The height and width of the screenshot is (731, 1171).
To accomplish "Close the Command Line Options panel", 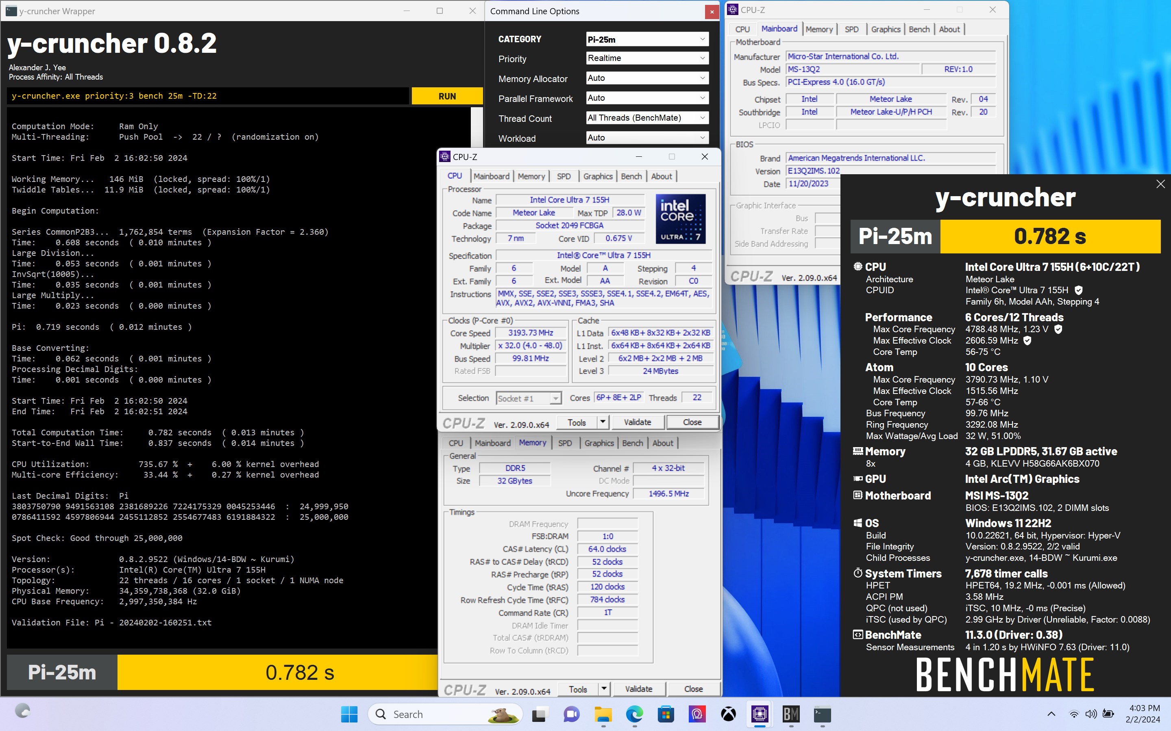I will [712, 12].
